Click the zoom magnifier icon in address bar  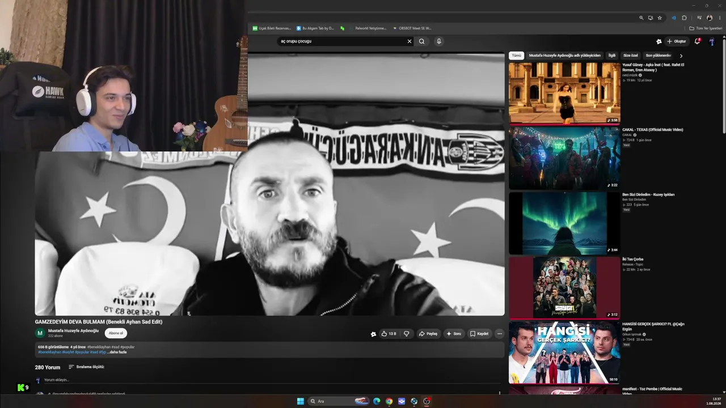tap(641, 18)
